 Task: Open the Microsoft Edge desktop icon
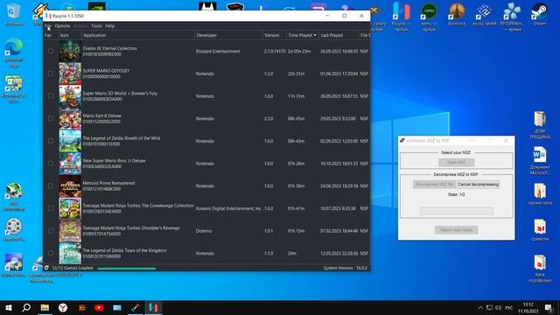click(x=14, y=52)
